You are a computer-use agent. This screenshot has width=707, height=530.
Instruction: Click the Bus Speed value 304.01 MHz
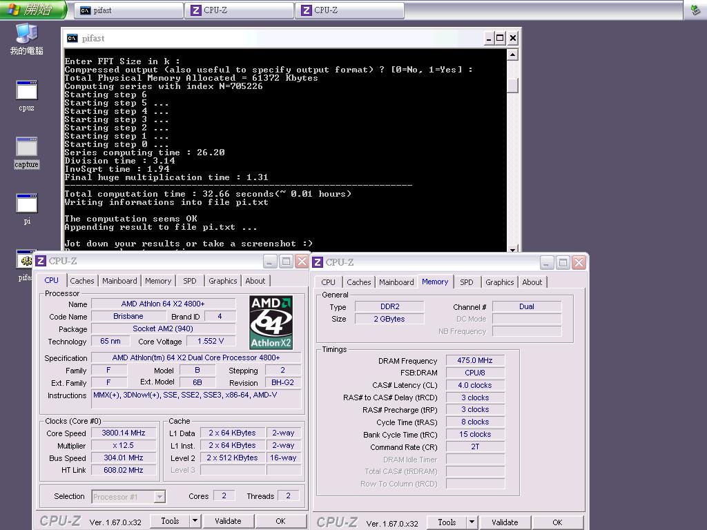click(123, 458)
